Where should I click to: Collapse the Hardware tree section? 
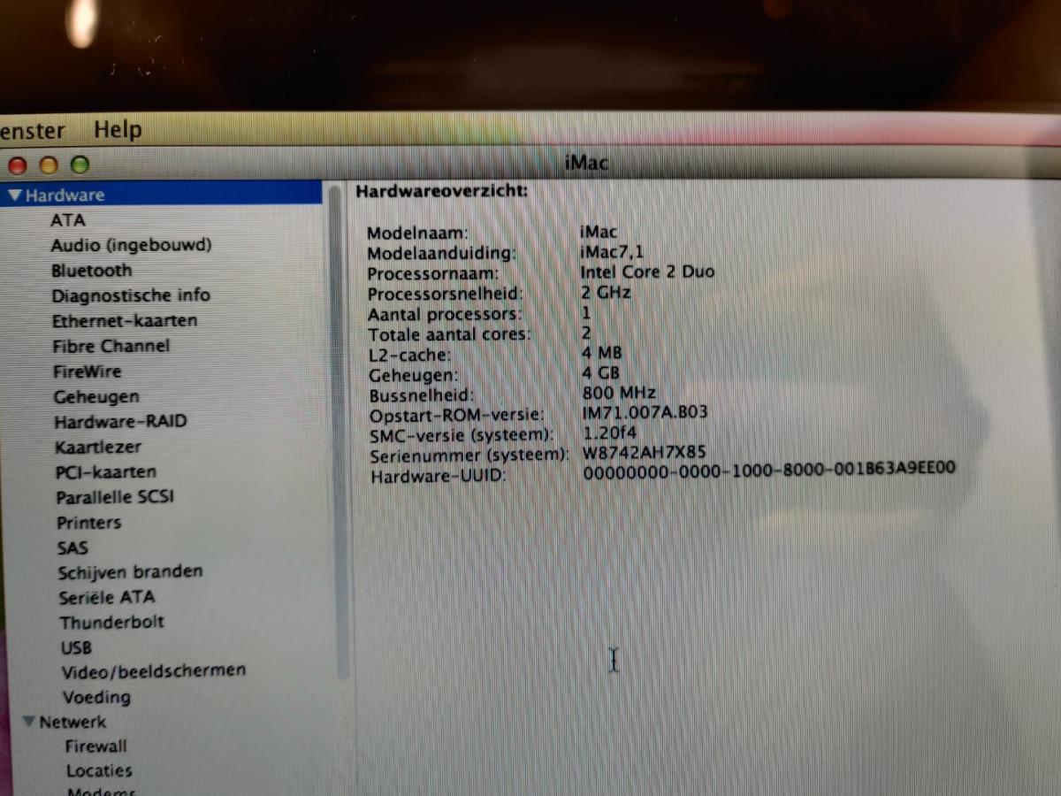[x=16, y=195]
